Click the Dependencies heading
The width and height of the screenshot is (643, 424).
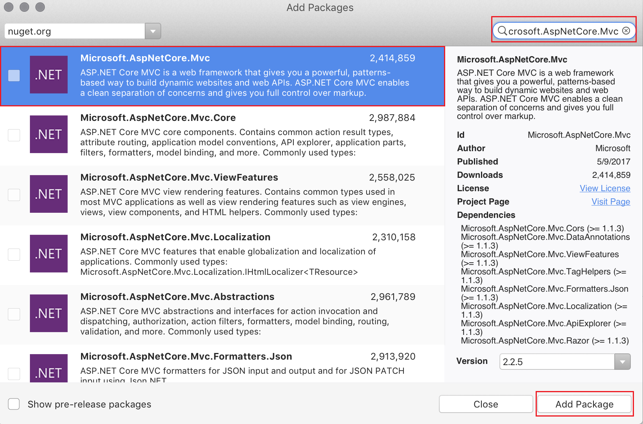click(486, 215)
